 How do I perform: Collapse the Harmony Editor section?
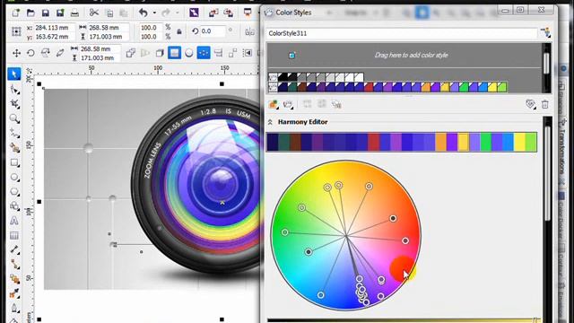coord(270,122)
